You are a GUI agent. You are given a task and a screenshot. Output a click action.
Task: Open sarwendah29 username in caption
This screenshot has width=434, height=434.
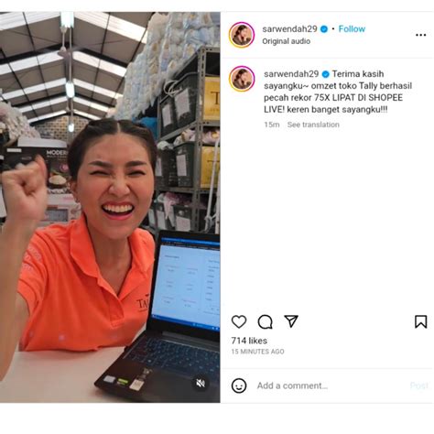pyautogui.click(x=291, y=74)
